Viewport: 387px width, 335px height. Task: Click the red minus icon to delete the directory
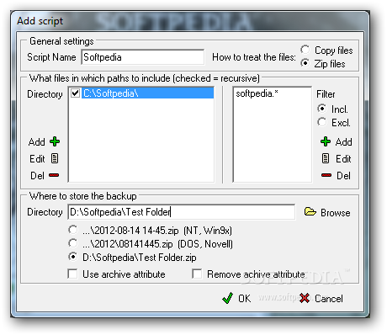click(x=54, y=175)
